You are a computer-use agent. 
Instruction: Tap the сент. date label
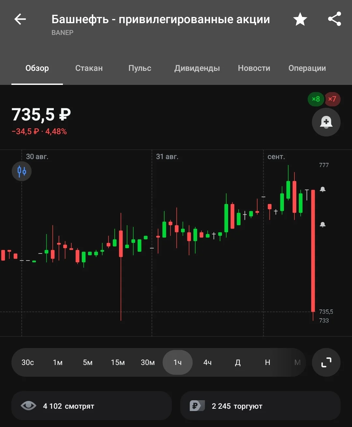point(276,157)
